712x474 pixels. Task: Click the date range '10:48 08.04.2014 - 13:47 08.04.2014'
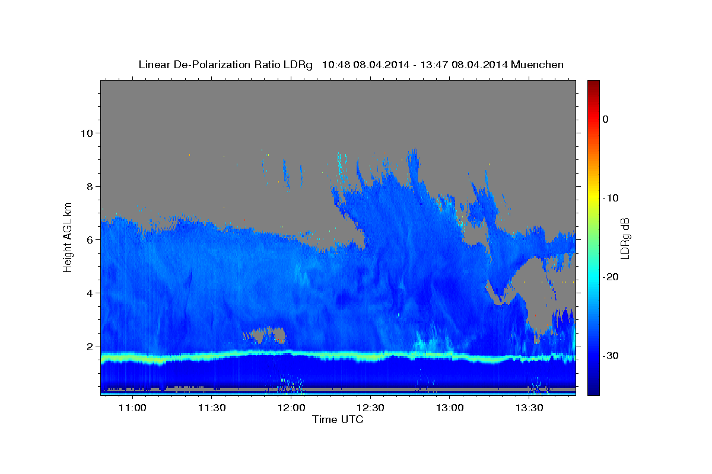click(415, 65)
